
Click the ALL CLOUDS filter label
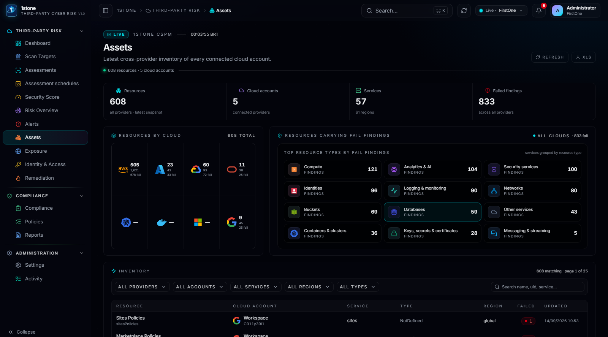point(551,136)
